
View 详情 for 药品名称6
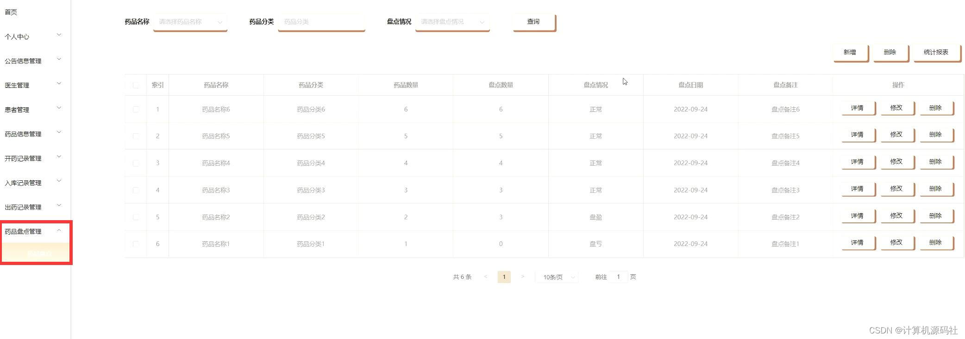click(x=858, y=108)
